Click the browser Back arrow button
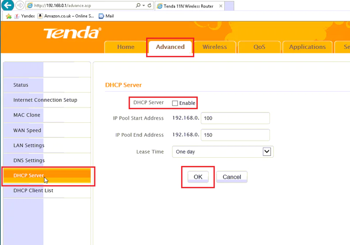 point(7,5)
